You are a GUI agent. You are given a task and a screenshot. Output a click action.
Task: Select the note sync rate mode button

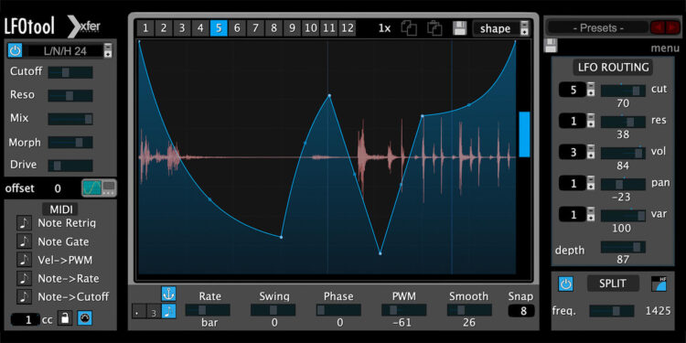[x=169, y=311]
